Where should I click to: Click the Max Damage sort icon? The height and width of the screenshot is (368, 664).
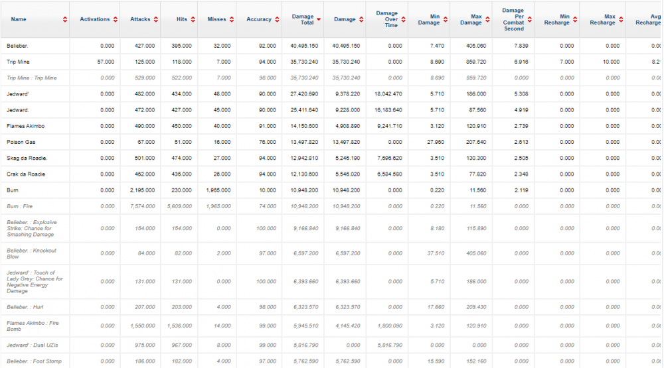[x=487, y=19]
